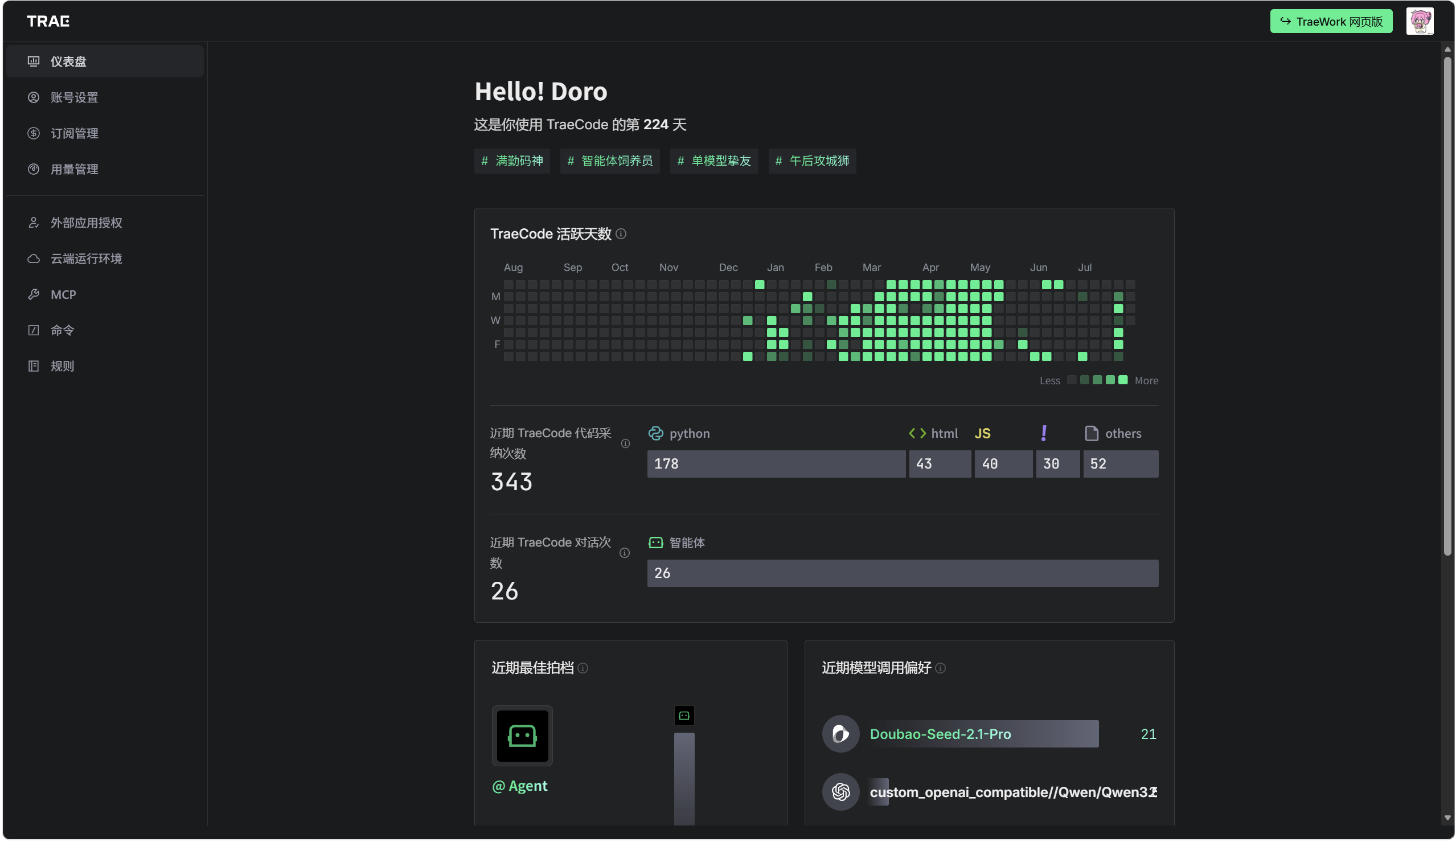Click the 午后攻城狮 tag

pyautogui.click(x=812, y=161)
